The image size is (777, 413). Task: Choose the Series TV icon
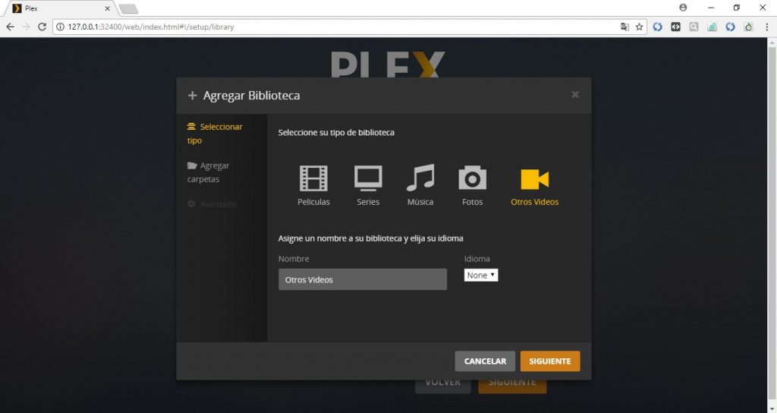(x=368, y=179)
